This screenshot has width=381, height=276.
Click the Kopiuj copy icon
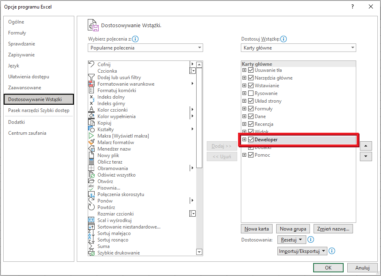click(91, 123)
